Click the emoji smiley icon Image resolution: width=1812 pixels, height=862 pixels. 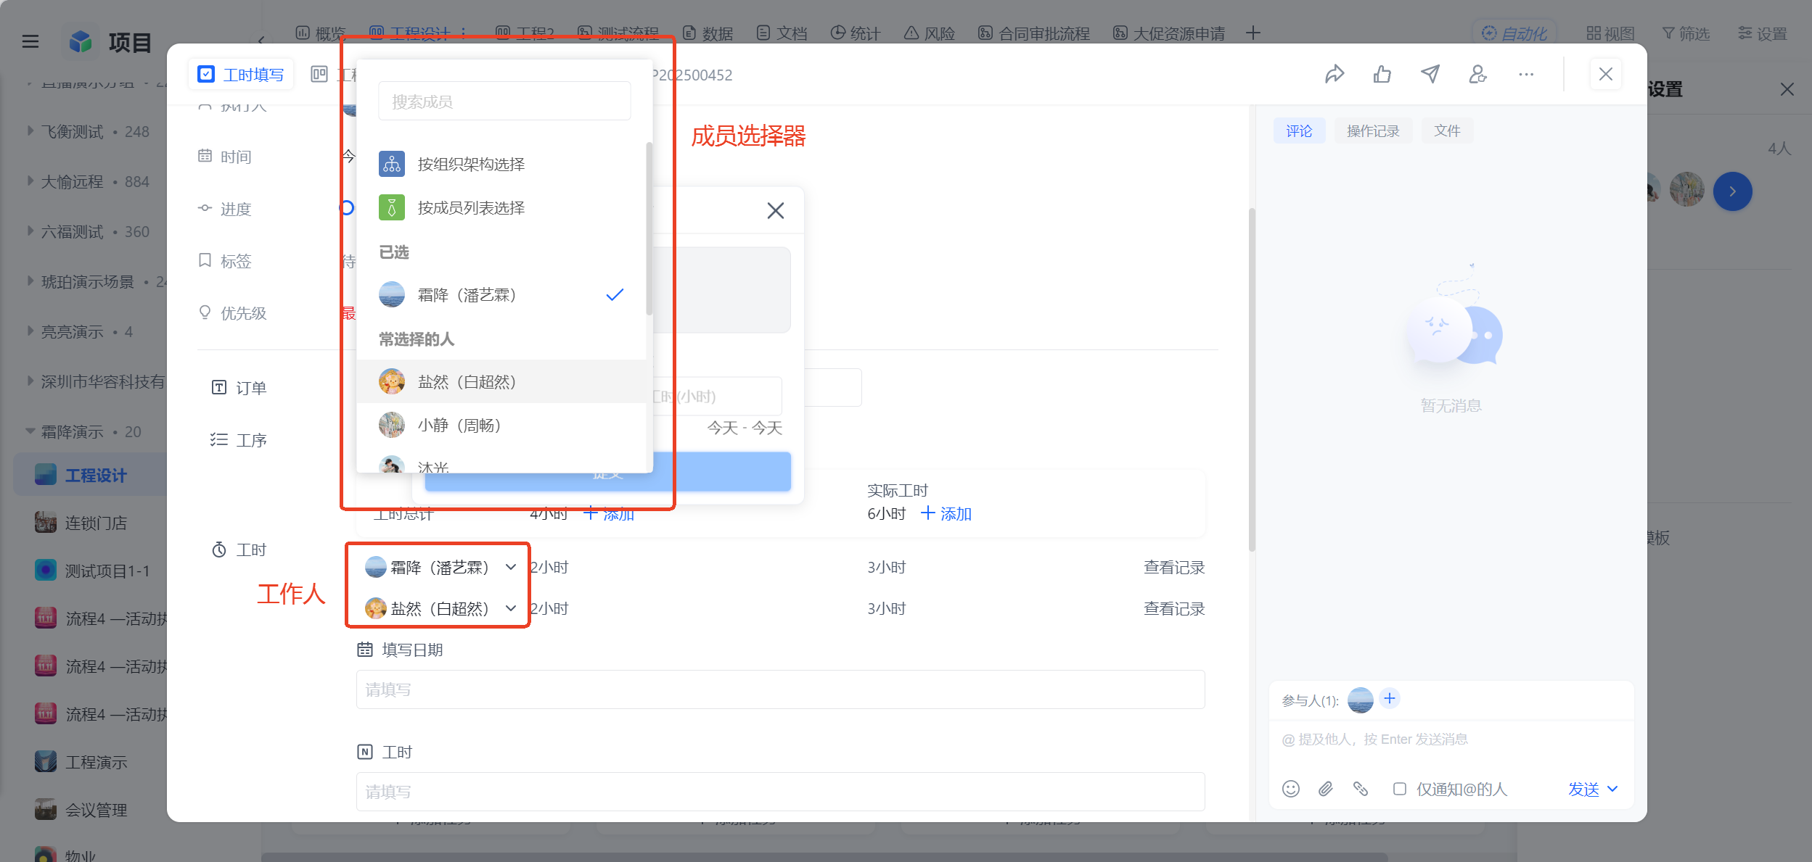click(1291, 789)
